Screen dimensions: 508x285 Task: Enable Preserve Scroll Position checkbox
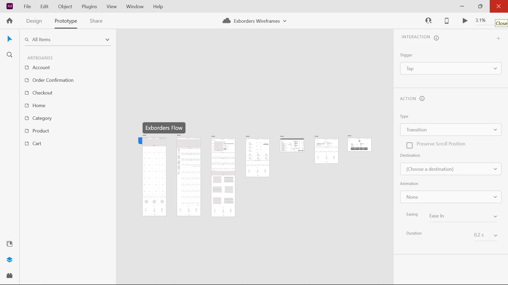[x=410, y=145]
